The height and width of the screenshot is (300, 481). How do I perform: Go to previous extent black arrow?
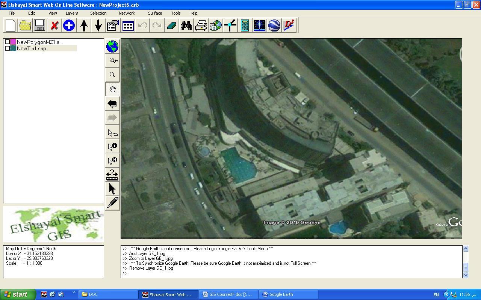(x=112, y=103)
